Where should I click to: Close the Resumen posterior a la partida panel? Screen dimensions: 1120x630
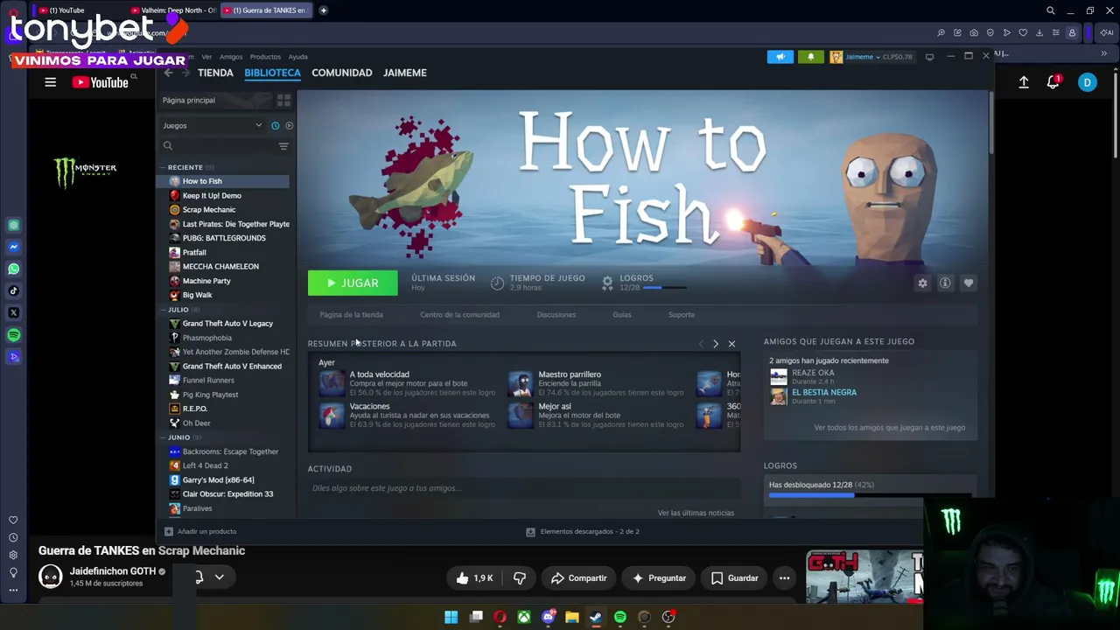[x=731, y=344]
